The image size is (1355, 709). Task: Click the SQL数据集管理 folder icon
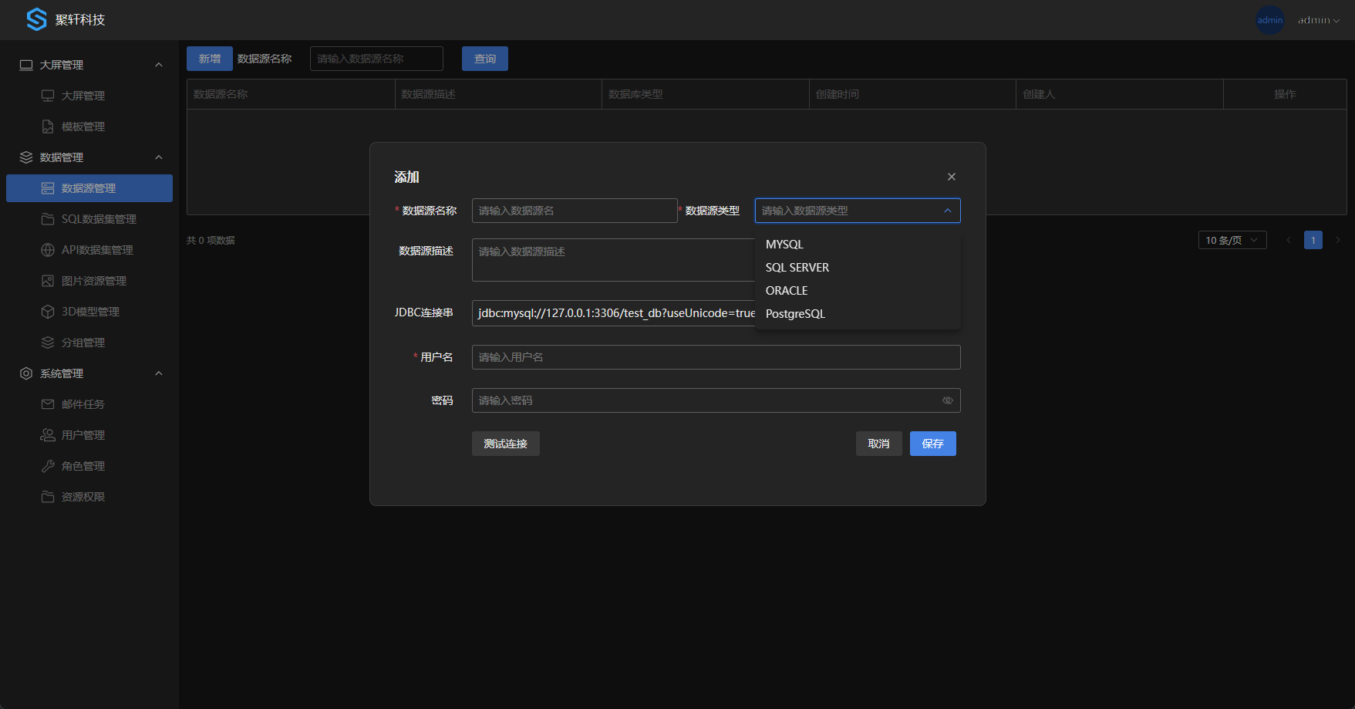(x=48, y=219)
